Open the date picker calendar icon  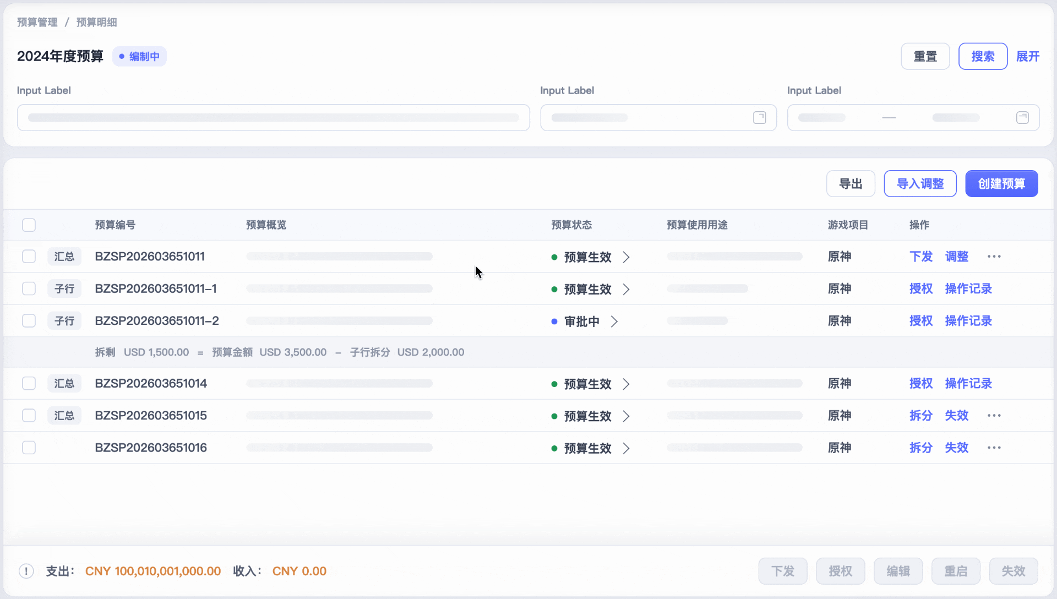click(759, 117)
